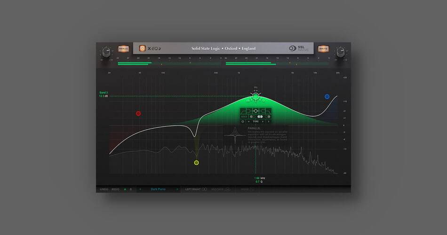Click the orange X-EQ 2 power icon
Viewport: 447px width, 235px height.
click(142, 48)
